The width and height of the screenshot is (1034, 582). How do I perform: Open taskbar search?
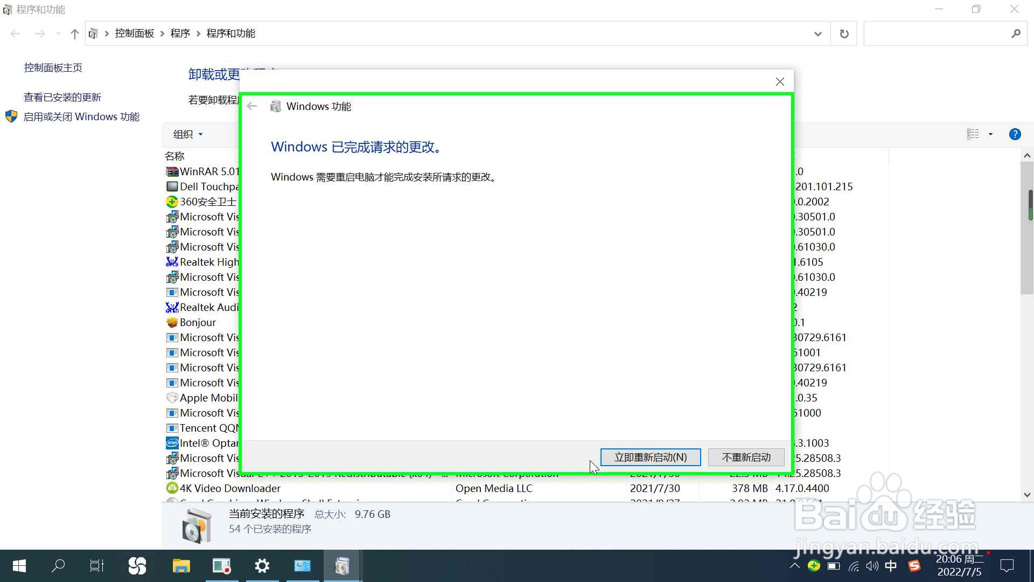pos(58,566)
